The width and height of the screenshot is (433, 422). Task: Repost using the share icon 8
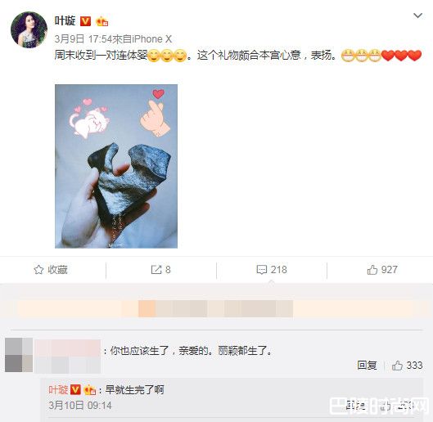(160, 270)
